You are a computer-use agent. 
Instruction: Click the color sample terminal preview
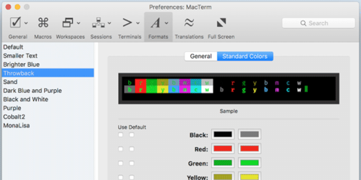(x=229, y=88)
